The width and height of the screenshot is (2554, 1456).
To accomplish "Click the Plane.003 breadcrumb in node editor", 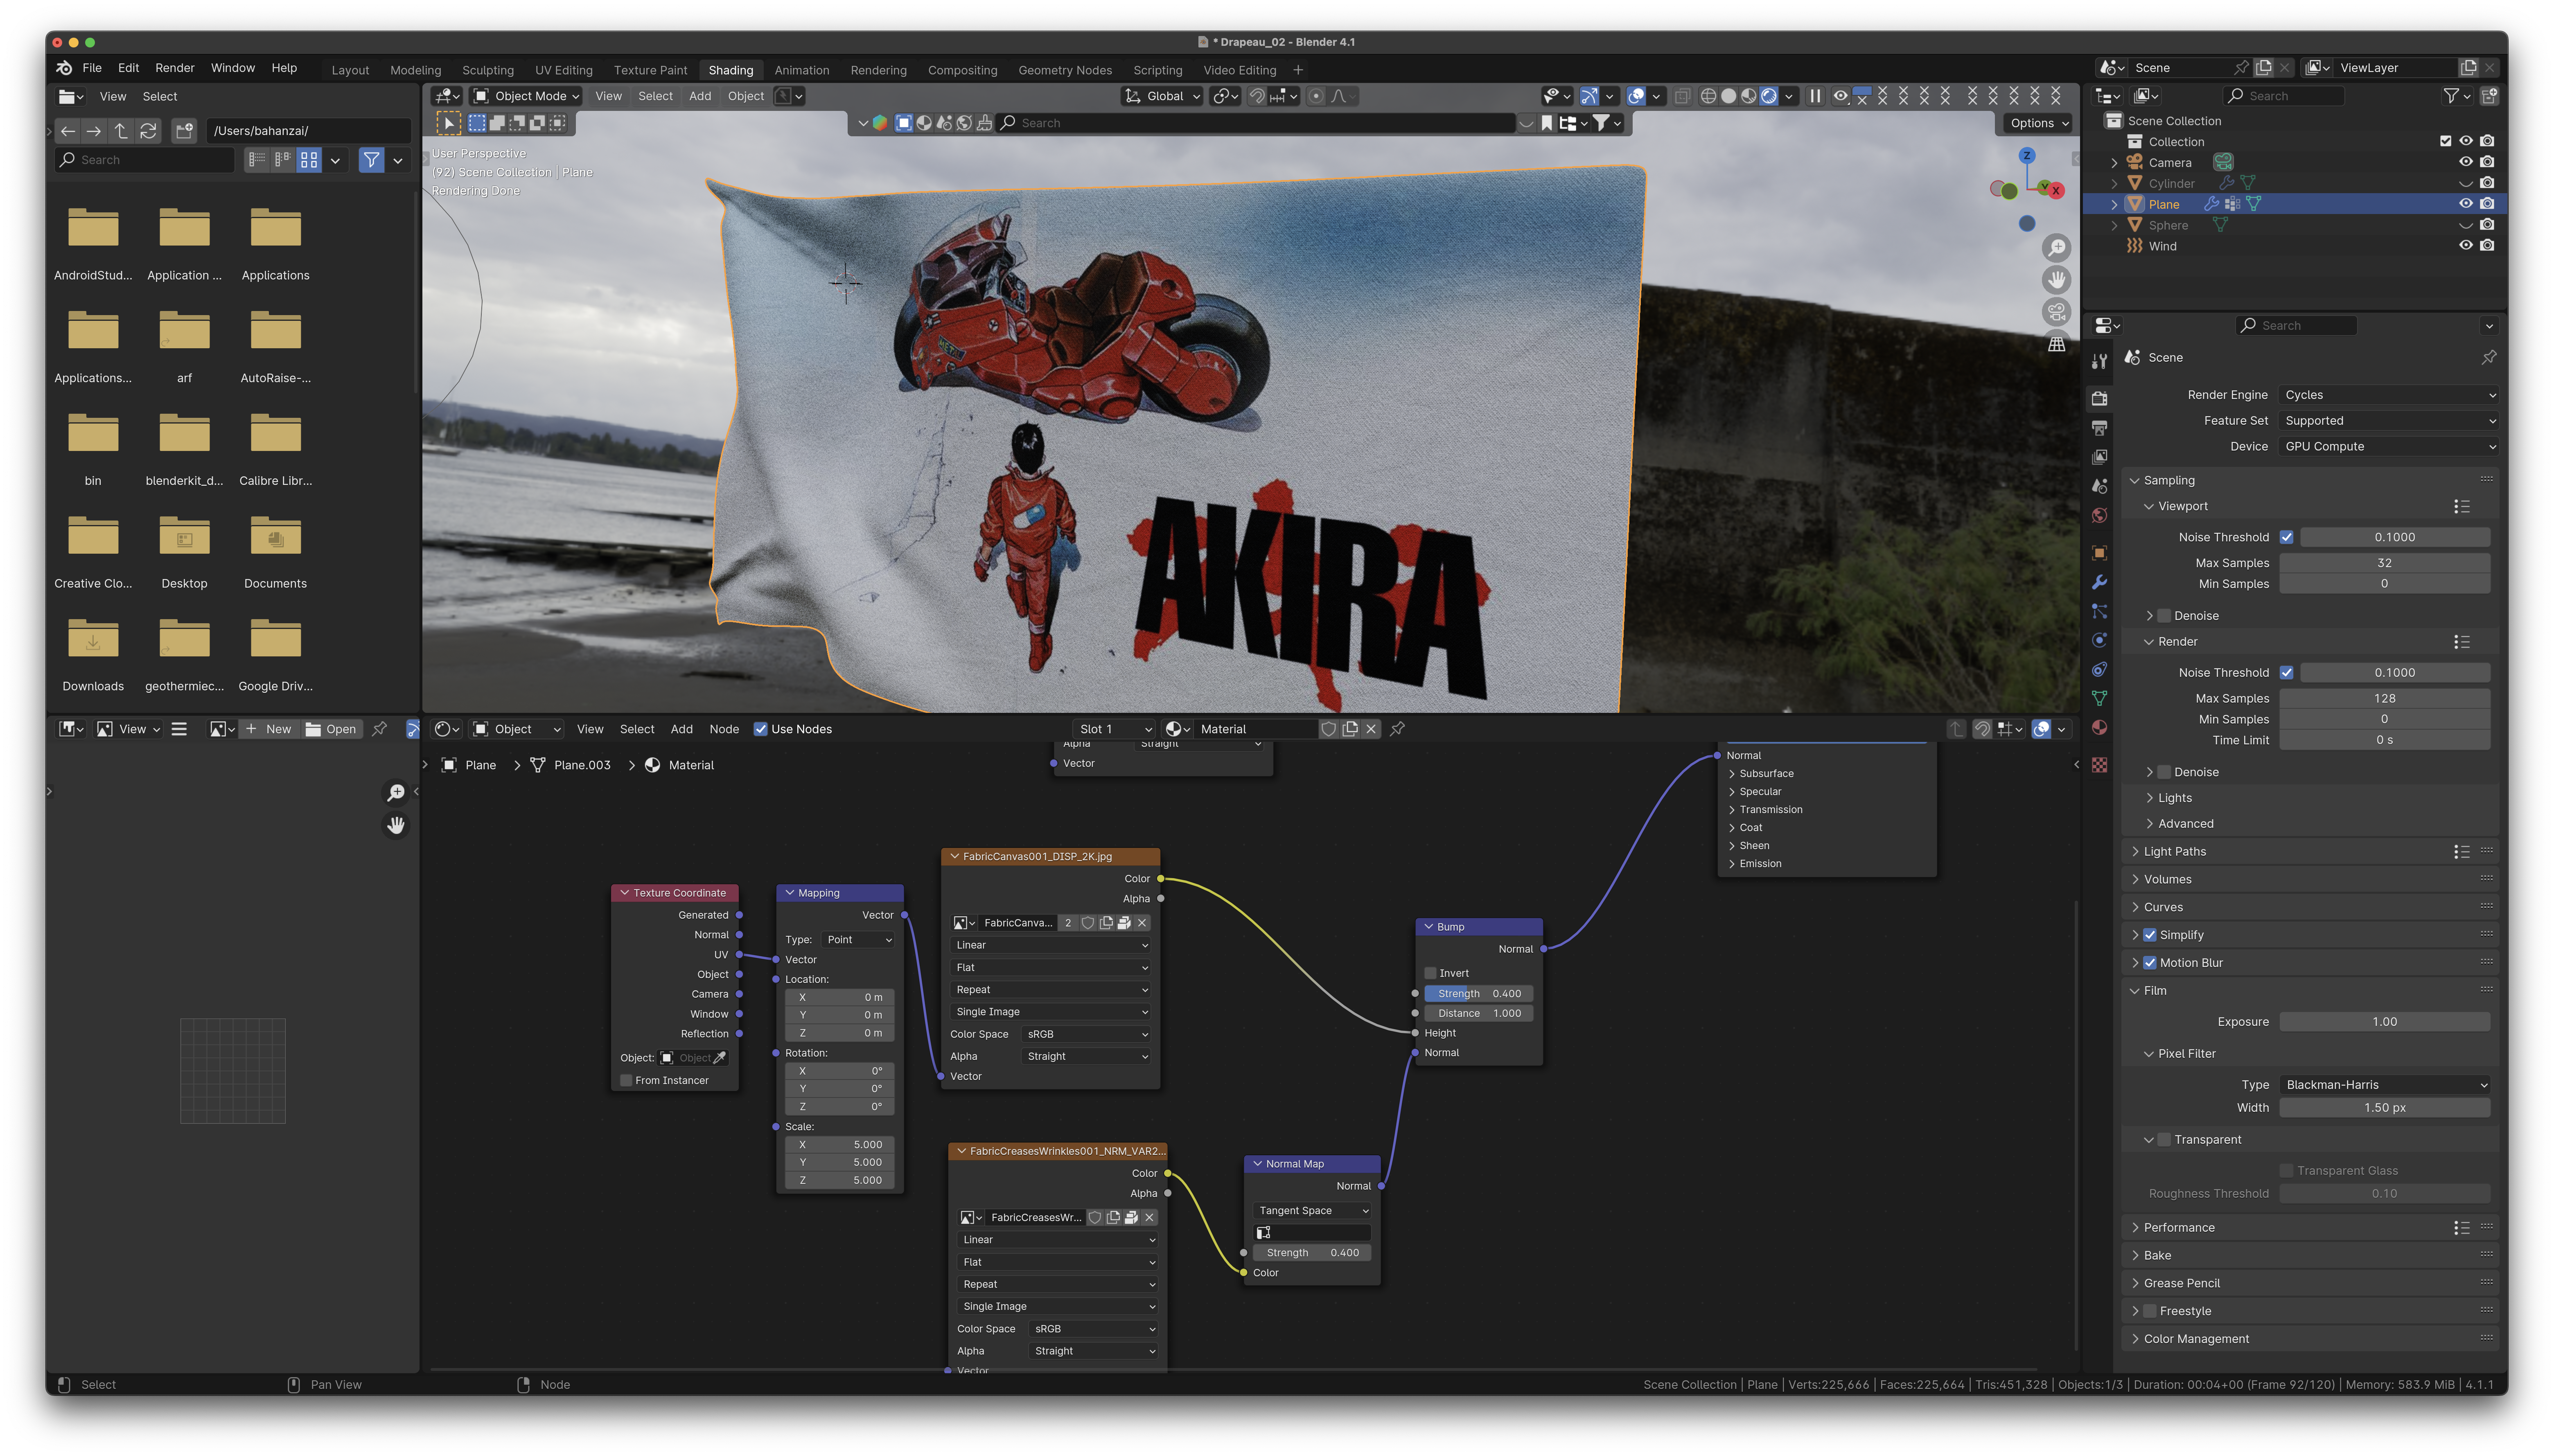I will pos(582,765).
